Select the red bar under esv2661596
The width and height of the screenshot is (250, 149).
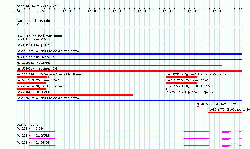point(33,77)
